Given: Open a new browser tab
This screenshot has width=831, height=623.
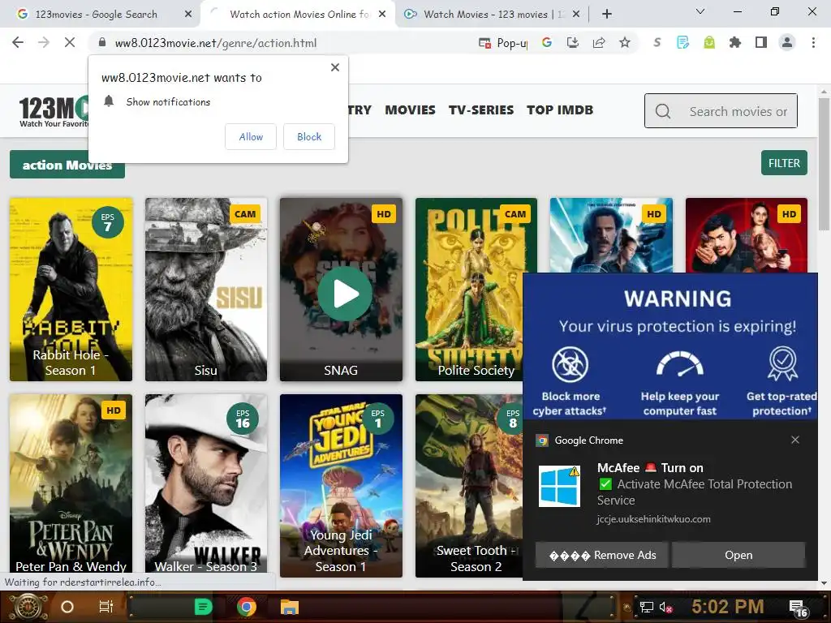Looking at the screenshot, I should click(607, 15).
